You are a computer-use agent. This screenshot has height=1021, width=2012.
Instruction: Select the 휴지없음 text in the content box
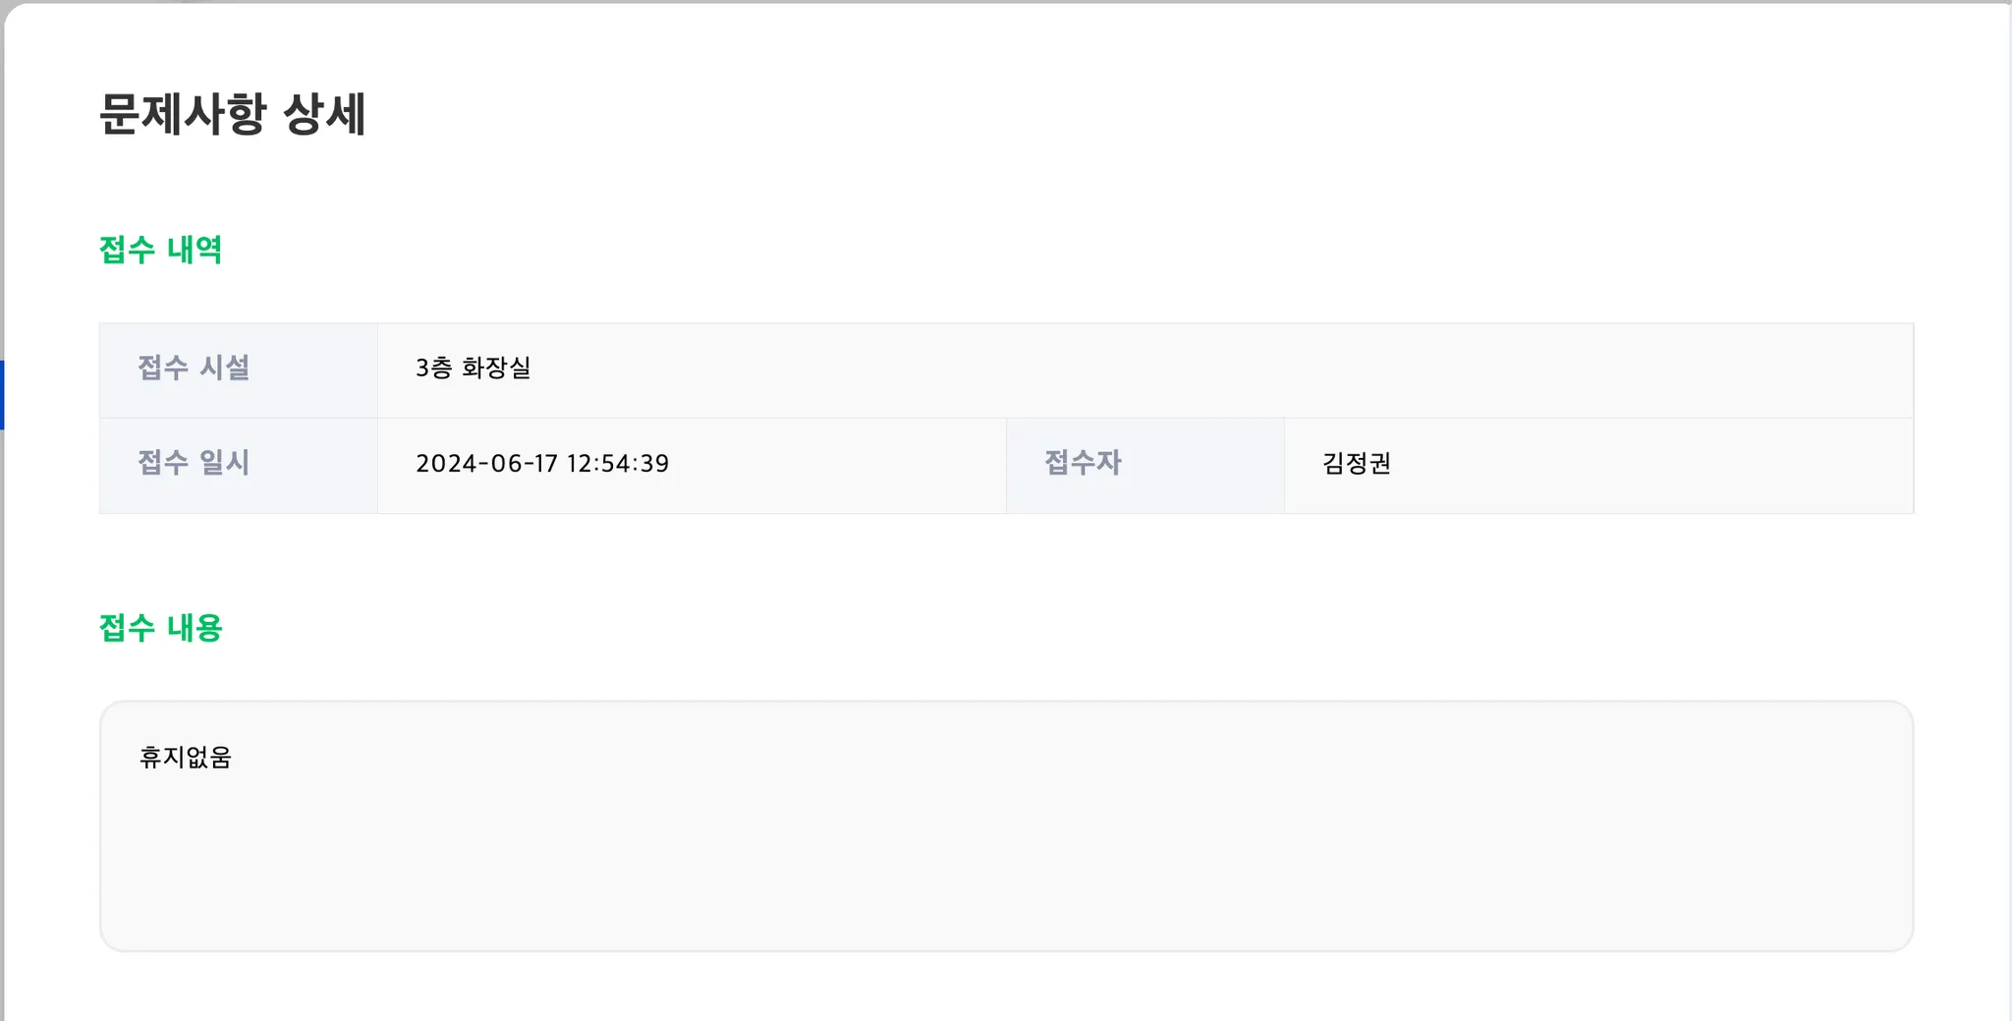(185, 757)
